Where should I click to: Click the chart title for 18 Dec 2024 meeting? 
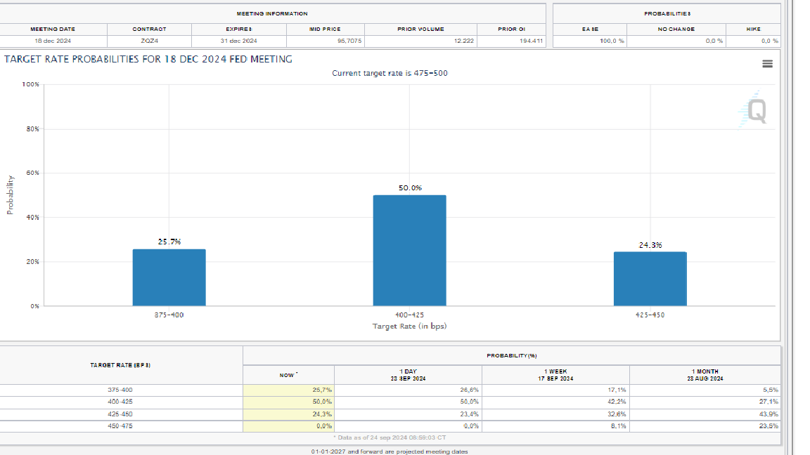tap(148, 59)
